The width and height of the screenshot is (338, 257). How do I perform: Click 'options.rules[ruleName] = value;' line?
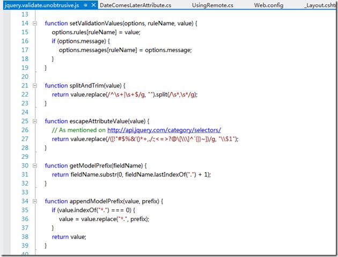[x=96, y=32]
